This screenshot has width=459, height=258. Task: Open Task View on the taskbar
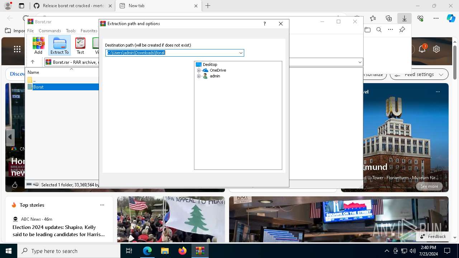tap(129, 251)
